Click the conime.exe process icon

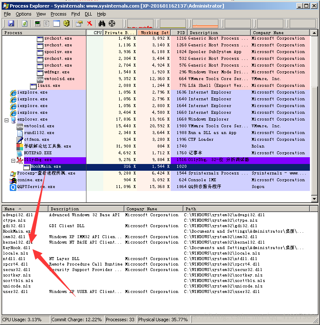pos(13,180)
